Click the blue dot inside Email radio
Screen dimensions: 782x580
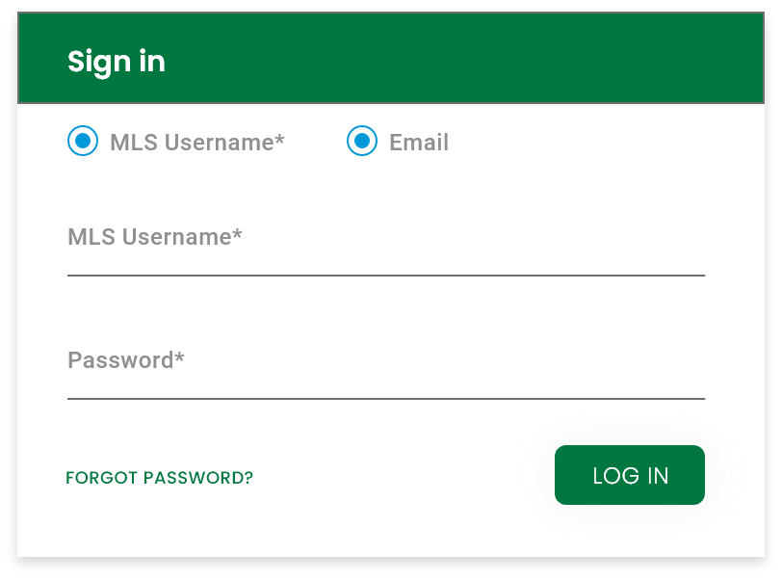[361, 142]
